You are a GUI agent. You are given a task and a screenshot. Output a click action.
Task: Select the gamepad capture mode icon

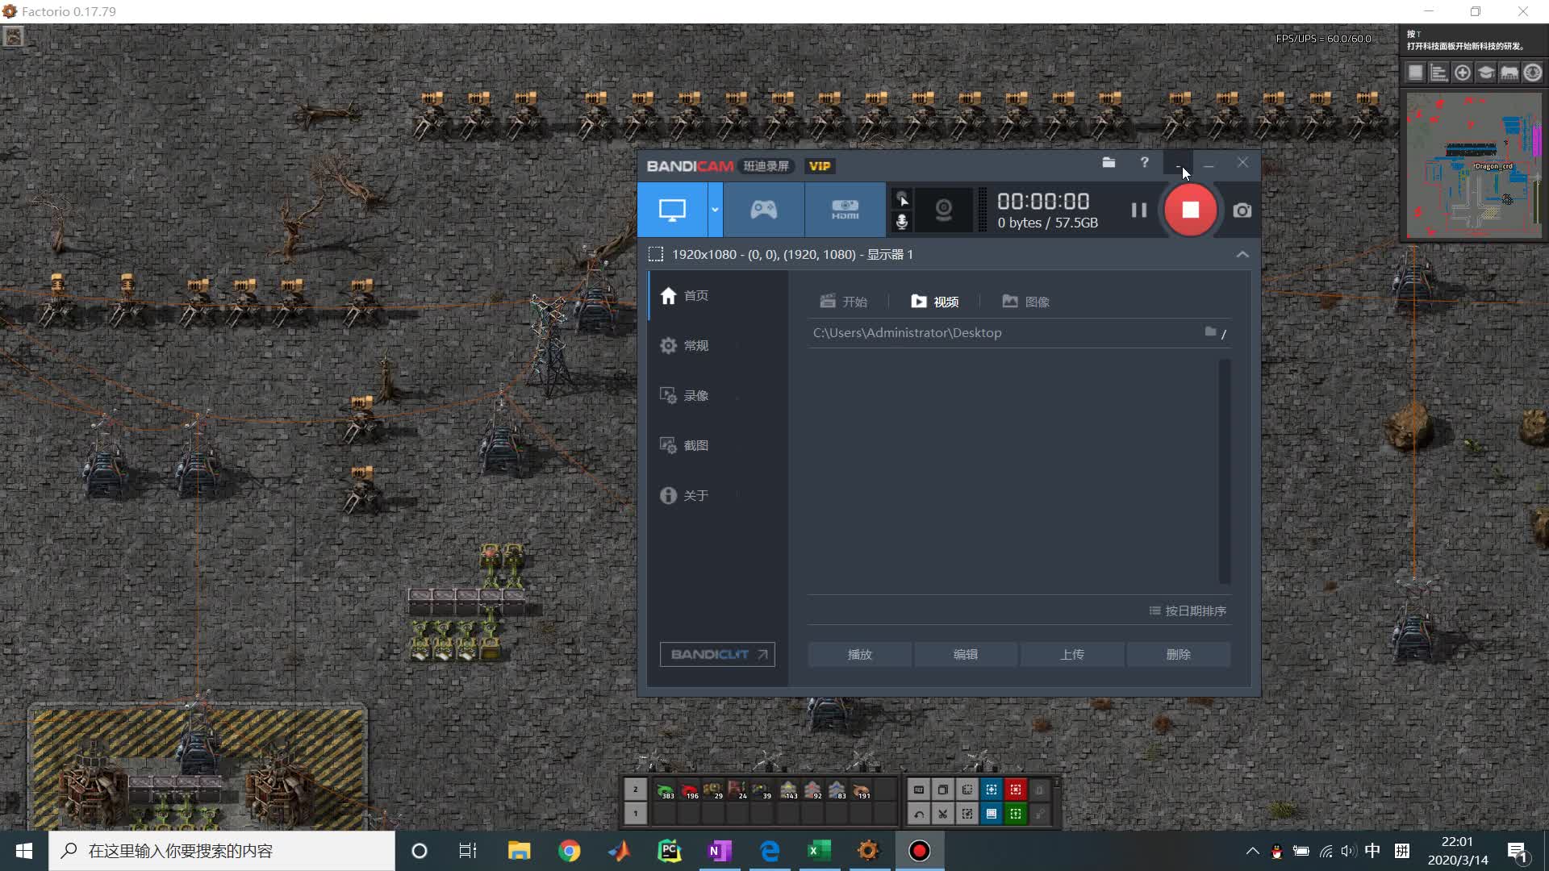click(x=764, y=210)
